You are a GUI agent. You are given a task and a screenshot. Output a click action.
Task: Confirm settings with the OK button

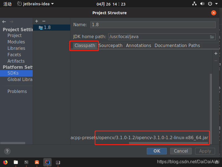[x=157, y=151]
